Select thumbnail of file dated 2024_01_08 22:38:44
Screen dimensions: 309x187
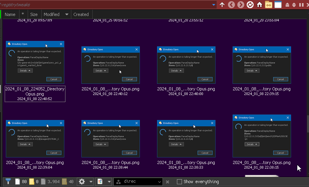[111, 139]
